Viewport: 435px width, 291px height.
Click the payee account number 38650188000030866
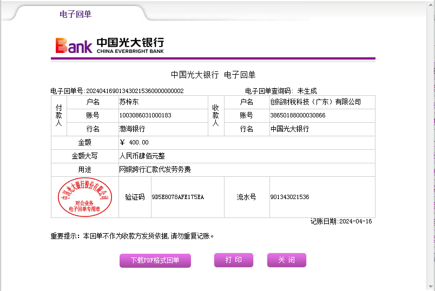[298, 115]
